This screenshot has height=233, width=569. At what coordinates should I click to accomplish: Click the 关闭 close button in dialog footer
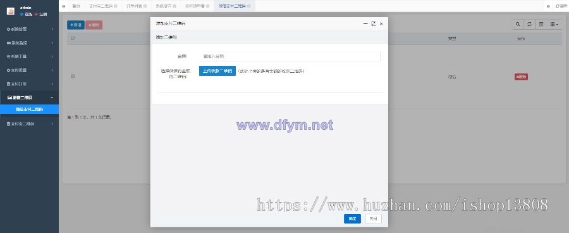pos(373,219)
